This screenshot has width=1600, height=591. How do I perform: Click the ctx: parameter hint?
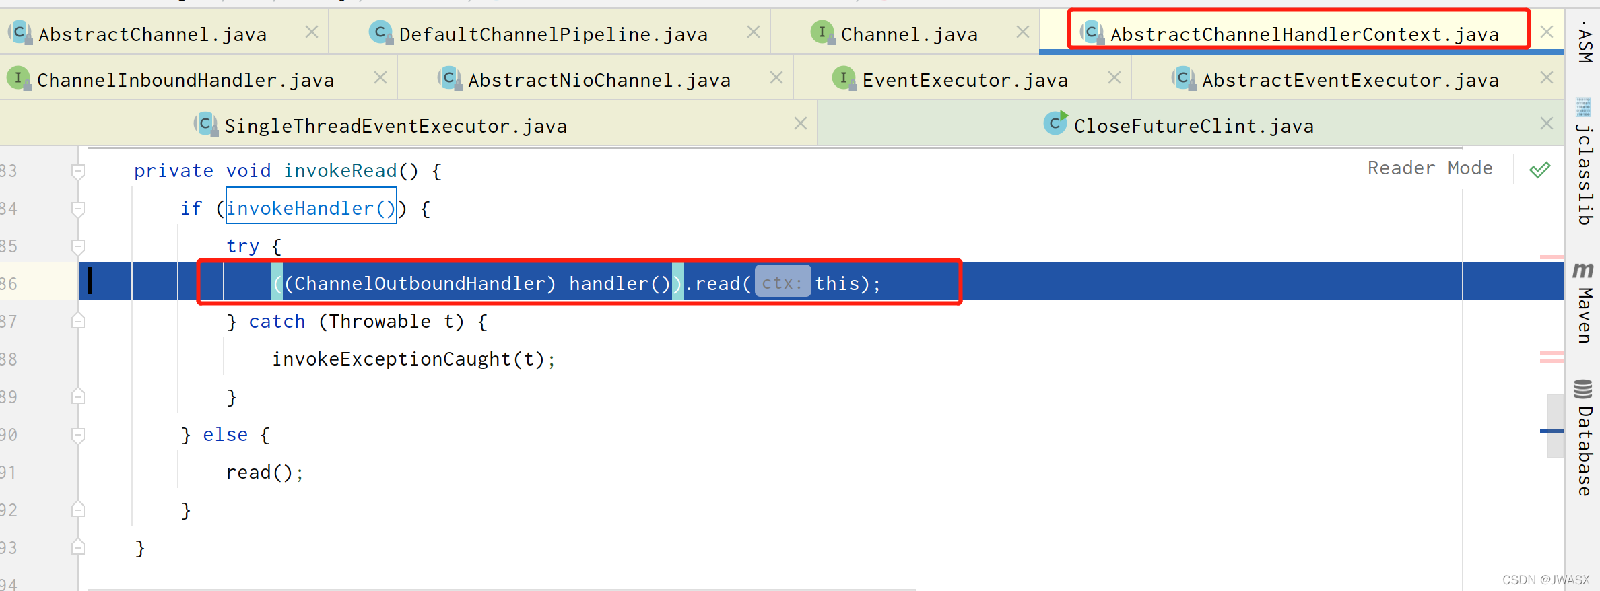[782, 283]
